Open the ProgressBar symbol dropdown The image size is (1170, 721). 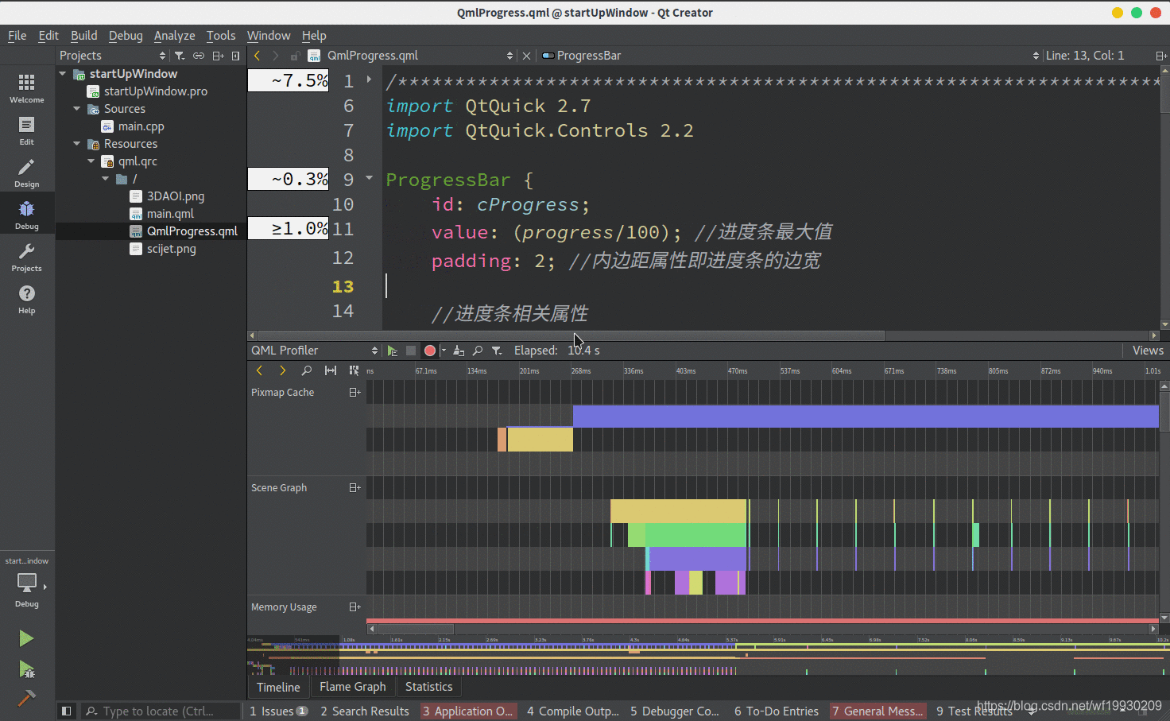pyautogui.click(x=790, y=56)
